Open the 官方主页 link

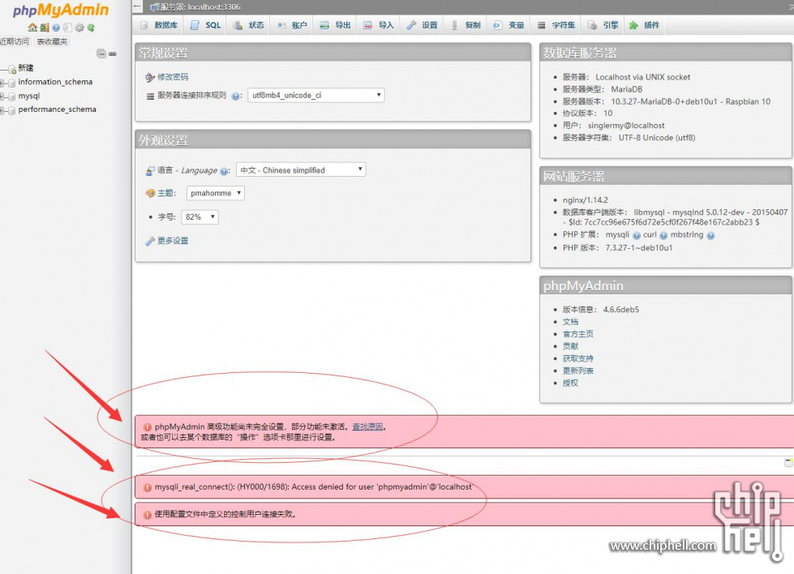click(x=577, y=334)
